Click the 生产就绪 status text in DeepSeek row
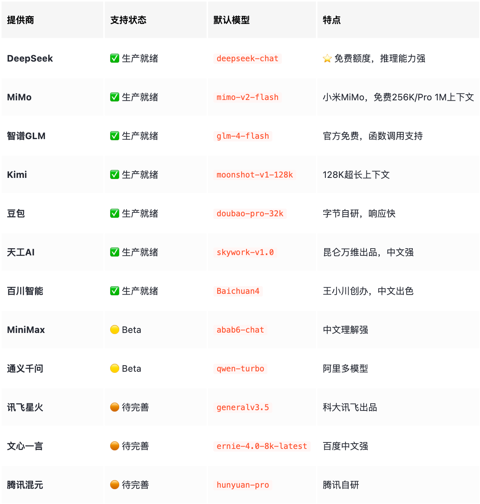The width and height of the screenshot is (480, 504). tap(140, 58)
